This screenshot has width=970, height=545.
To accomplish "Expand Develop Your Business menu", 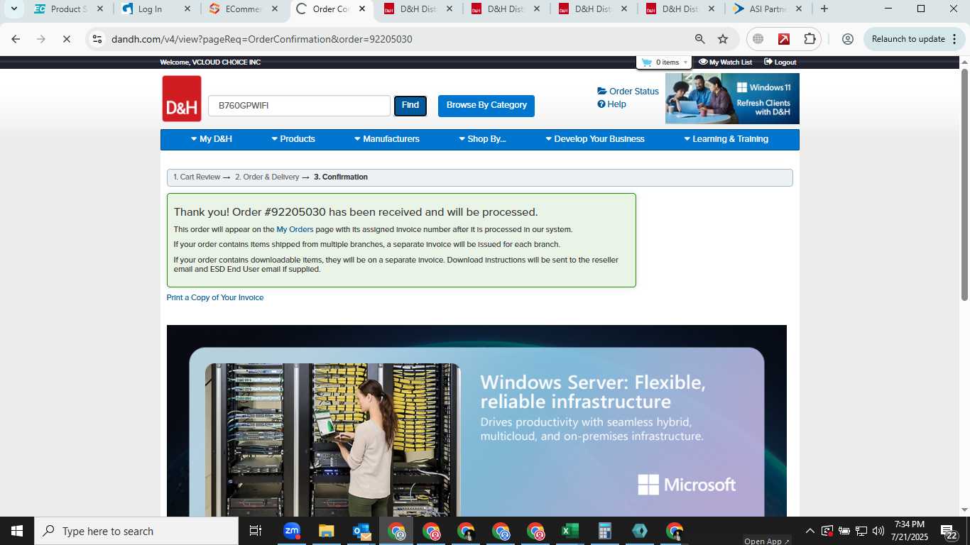I will [x=595, y=139].
